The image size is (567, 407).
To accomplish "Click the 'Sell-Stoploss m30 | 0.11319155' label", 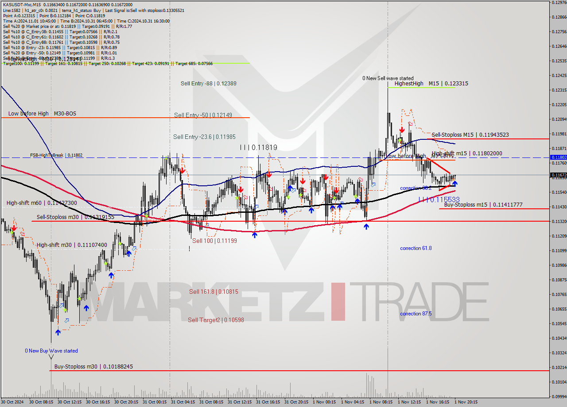I will [75, 217].
